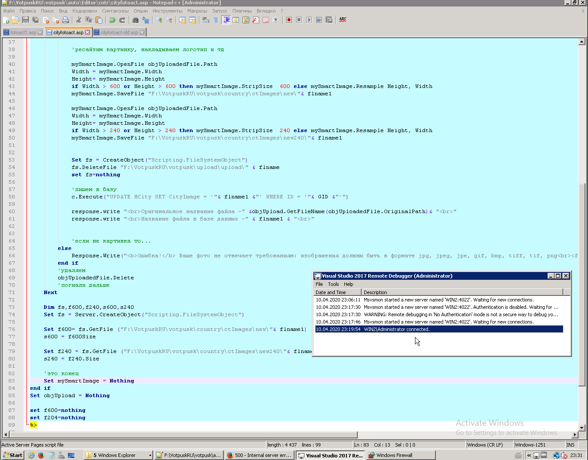Switch to the fotoact1.asp tab
The width and height of the screenshot is (588, 460).
pos(23,32)
